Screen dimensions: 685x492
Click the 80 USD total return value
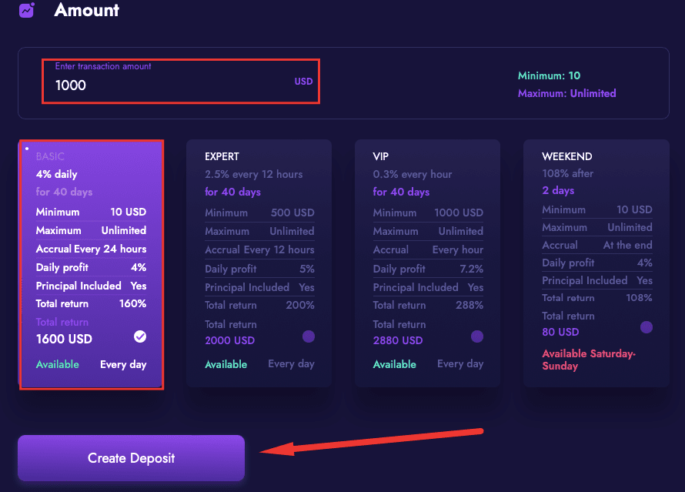pos(560,332)
